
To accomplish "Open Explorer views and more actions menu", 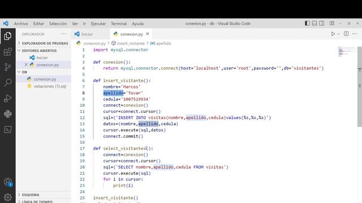I will coord(63,34).
